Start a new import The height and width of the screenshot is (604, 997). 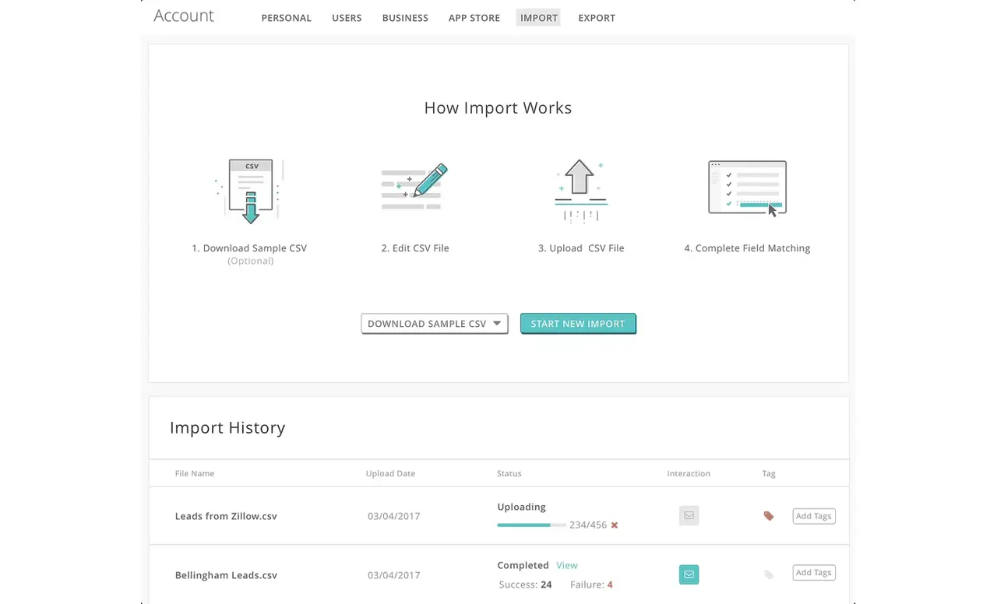click(x=578, y=324)
